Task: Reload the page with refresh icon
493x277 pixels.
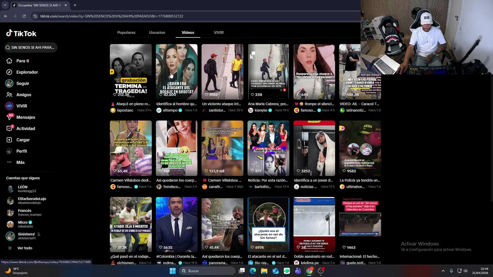Action: click(24, 16)
